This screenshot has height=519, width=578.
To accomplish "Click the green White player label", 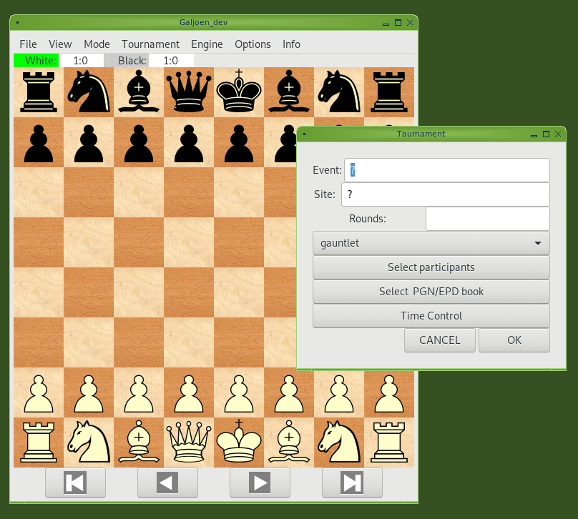I will (36, 61).
